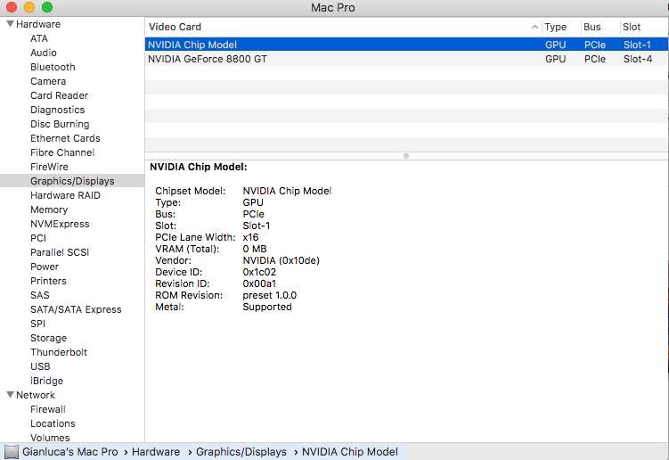Select iBridge in the sidebar

(46, 381)
